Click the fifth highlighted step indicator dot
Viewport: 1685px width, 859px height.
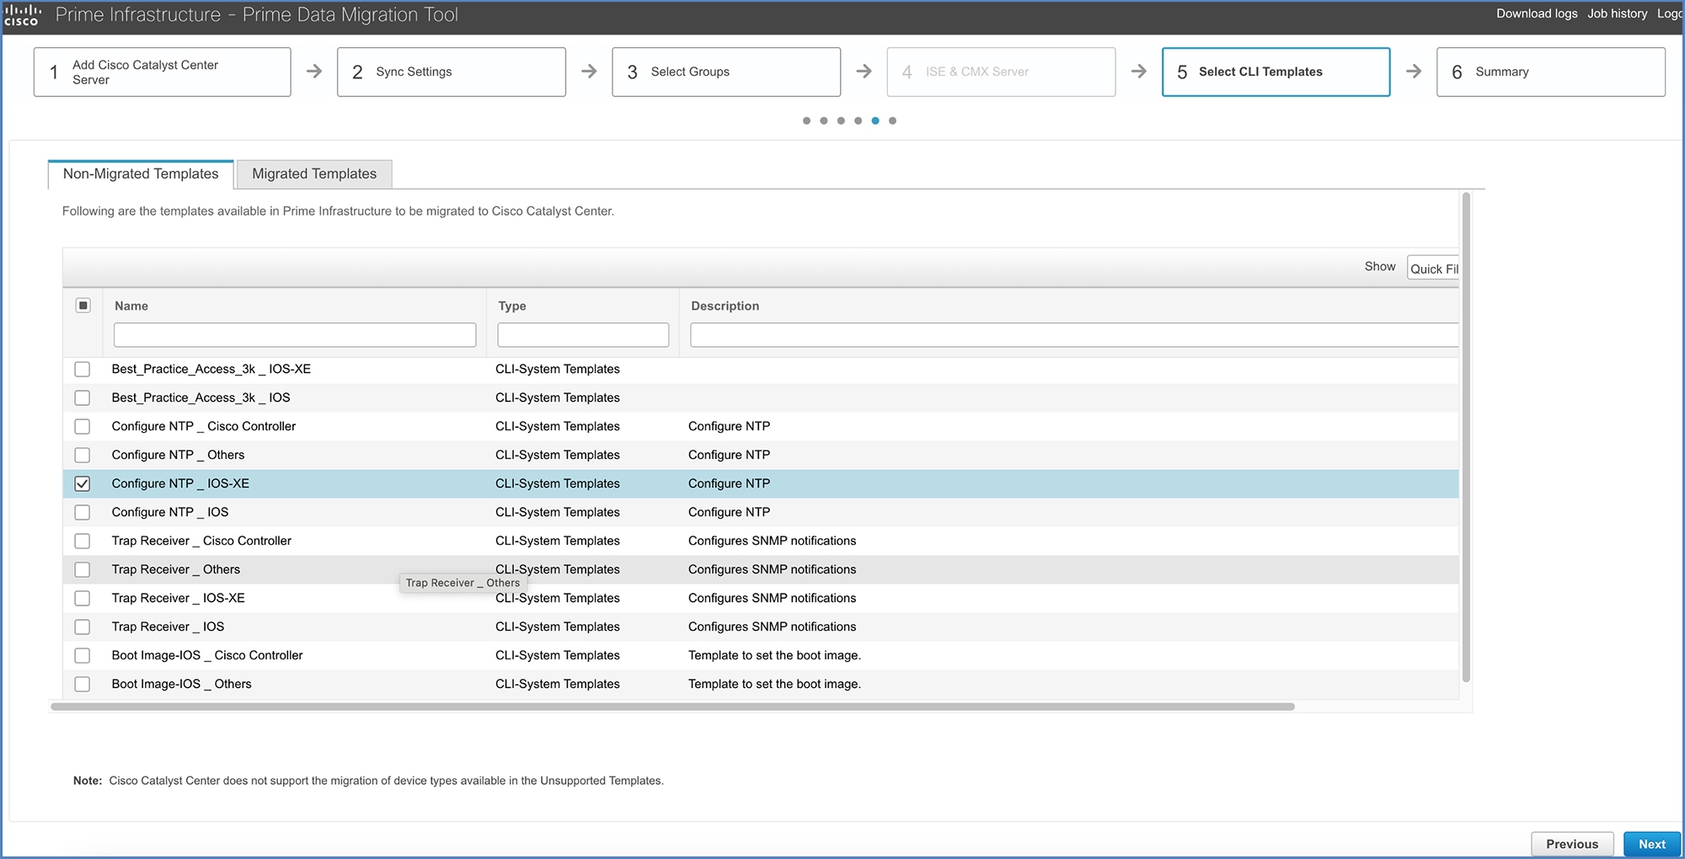pyautogui.click(x=875, y=120)
